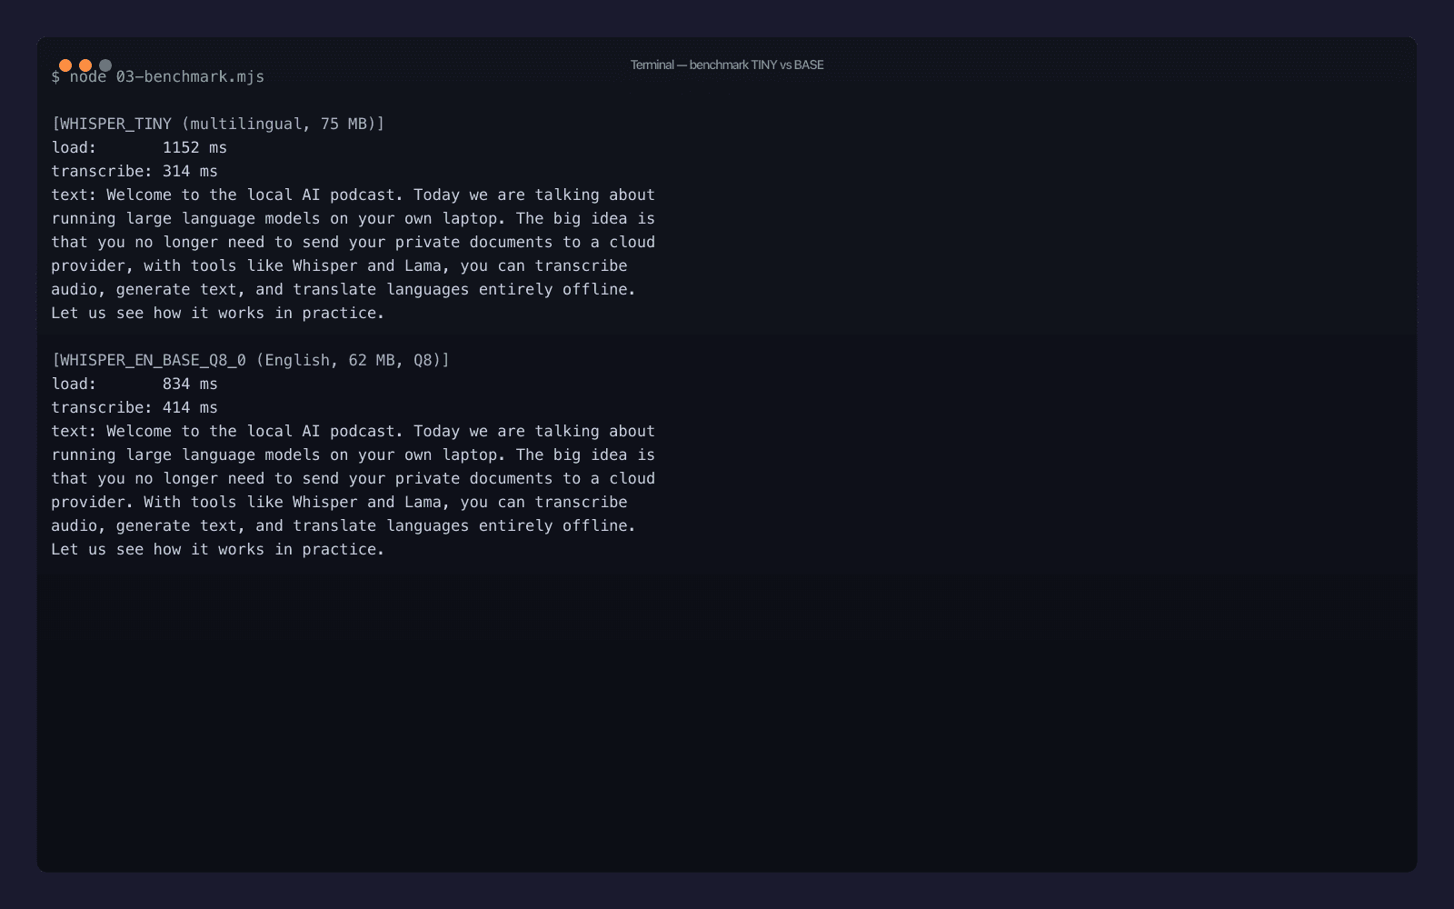Click the red close traffic light
The height and width of the screenshot is (909, 1454).
[x=66, y=65]
